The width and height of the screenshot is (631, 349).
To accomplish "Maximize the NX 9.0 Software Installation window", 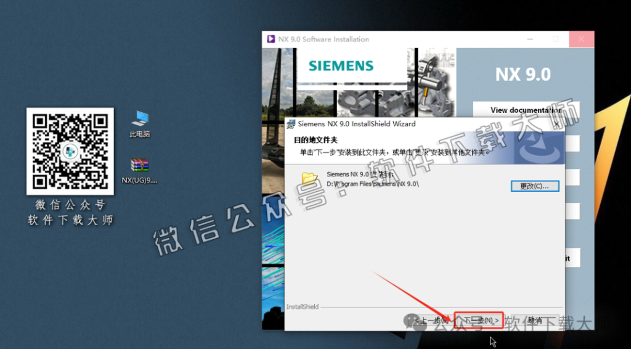I will click(555, 39).
